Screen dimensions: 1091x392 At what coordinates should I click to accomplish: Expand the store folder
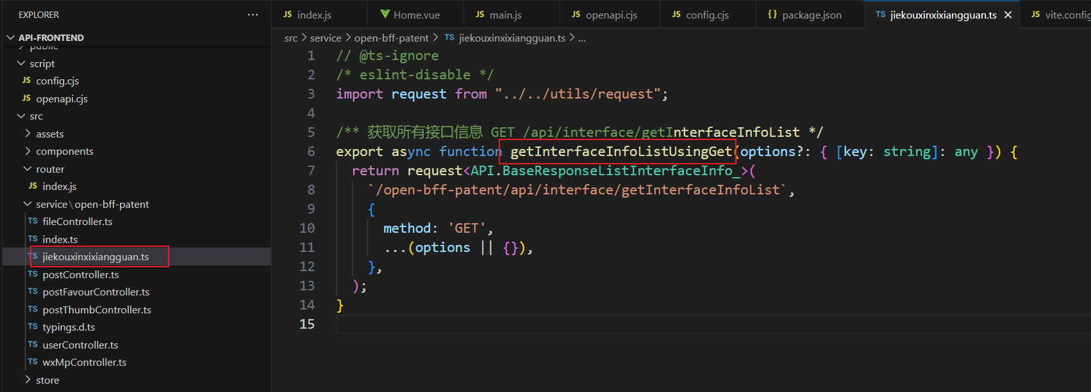point(28,380)
